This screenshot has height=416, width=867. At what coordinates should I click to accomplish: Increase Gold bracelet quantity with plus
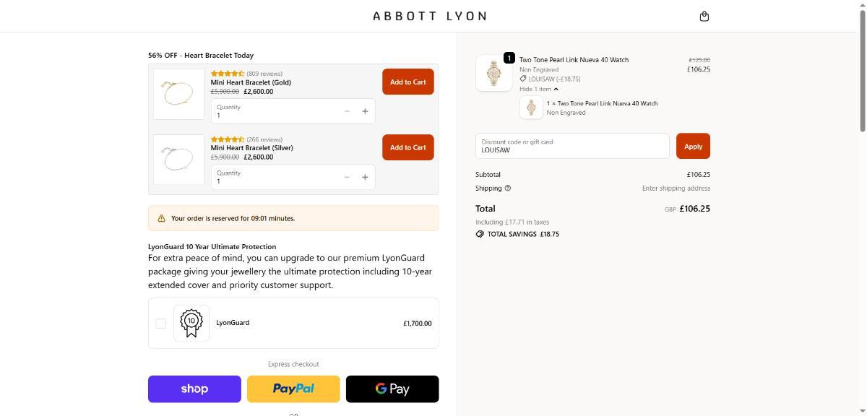click(x=365, y=111)
